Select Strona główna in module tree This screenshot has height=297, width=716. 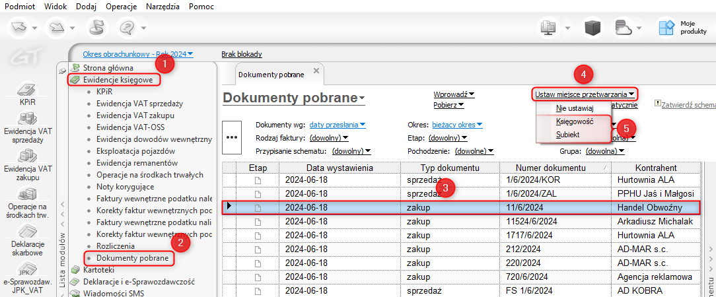[108, 68]
